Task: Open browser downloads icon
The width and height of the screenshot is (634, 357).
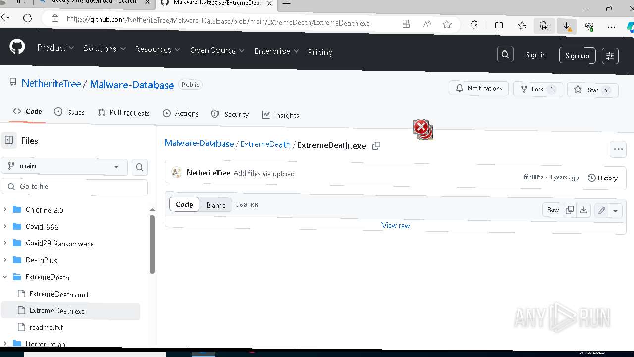Action: [567, 27]
